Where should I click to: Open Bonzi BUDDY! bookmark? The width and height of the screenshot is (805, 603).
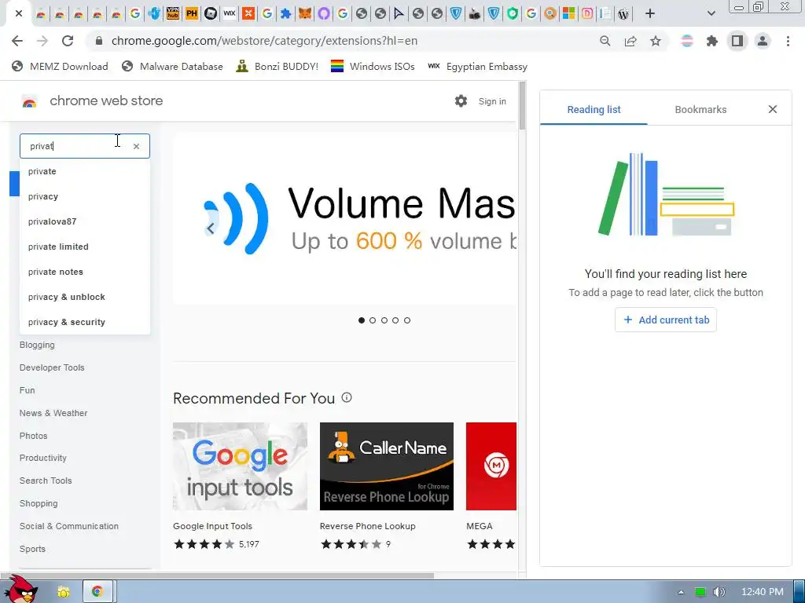278,67
